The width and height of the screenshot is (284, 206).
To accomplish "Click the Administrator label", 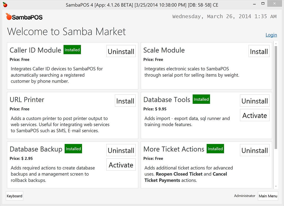I will (245, 196).
